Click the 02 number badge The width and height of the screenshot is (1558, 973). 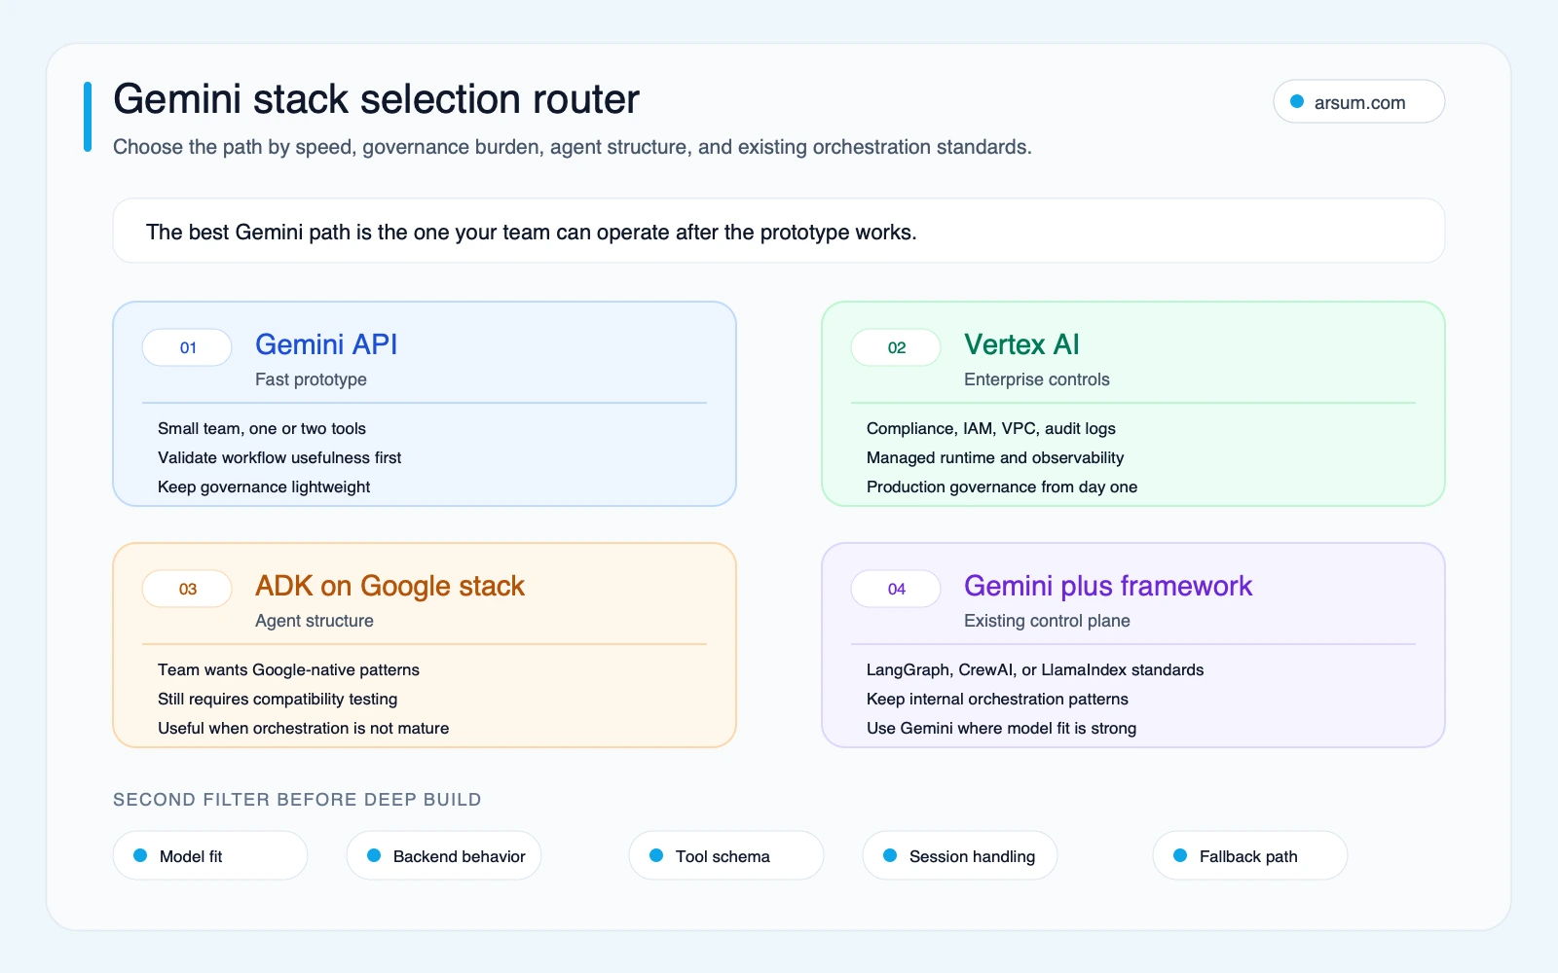896,347
